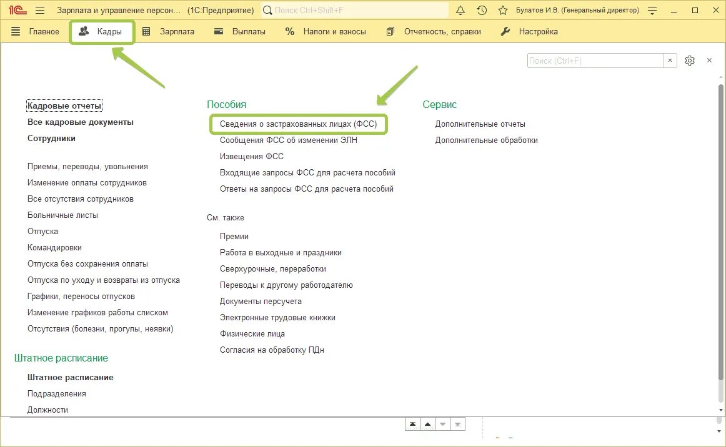The height and width of the screenshot is (447, 726).
Task: Clear the menu search field with x button
Action: [x=670, y=61]
